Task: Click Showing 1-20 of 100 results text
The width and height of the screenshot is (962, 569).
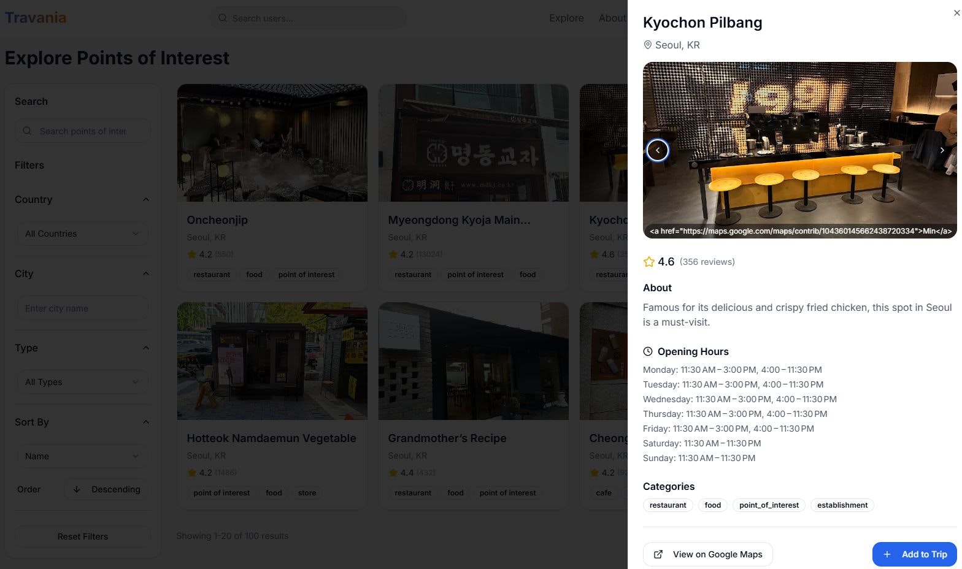Action: (x=233, y=536)
